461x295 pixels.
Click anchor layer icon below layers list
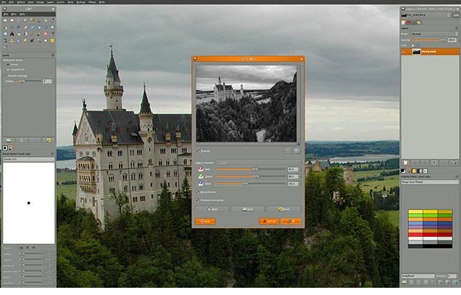pos(444,163)
